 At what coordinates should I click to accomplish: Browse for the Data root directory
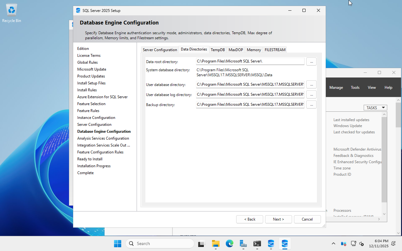[x=311, y=62]
